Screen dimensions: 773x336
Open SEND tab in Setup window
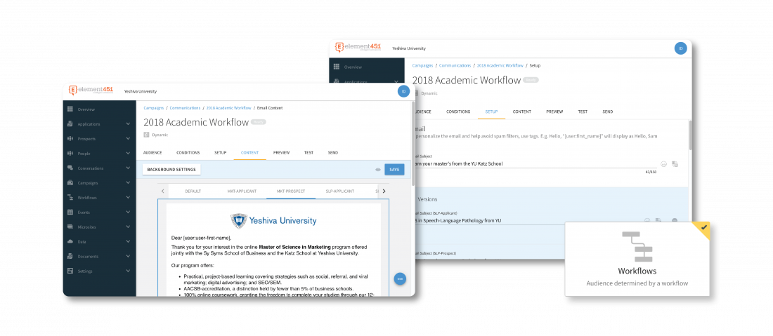[607, 112]
